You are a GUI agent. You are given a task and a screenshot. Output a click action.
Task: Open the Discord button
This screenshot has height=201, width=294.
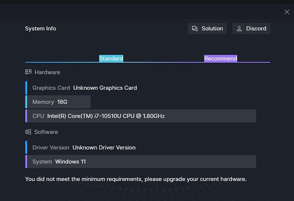(251, 29)
